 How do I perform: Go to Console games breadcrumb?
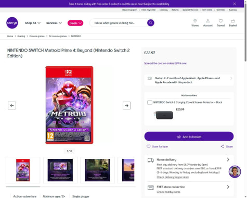[x=37, y=36]
